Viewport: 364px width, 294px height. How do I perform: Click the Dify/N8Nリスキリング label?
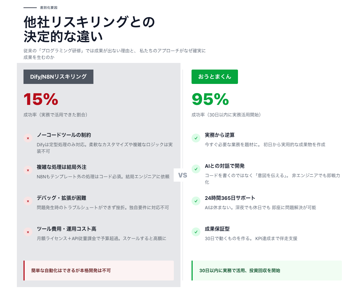58,77
